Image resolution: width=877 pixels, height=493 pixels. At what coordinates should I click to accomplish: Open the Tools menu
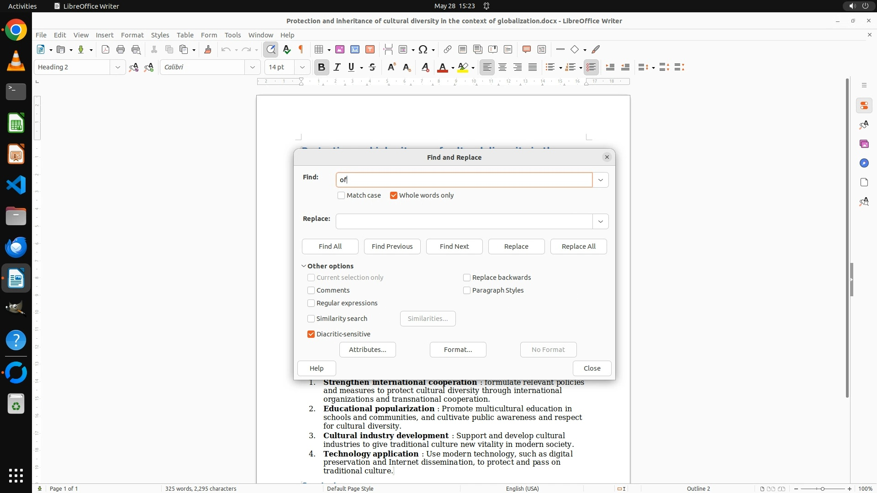(x=232, y=35)
